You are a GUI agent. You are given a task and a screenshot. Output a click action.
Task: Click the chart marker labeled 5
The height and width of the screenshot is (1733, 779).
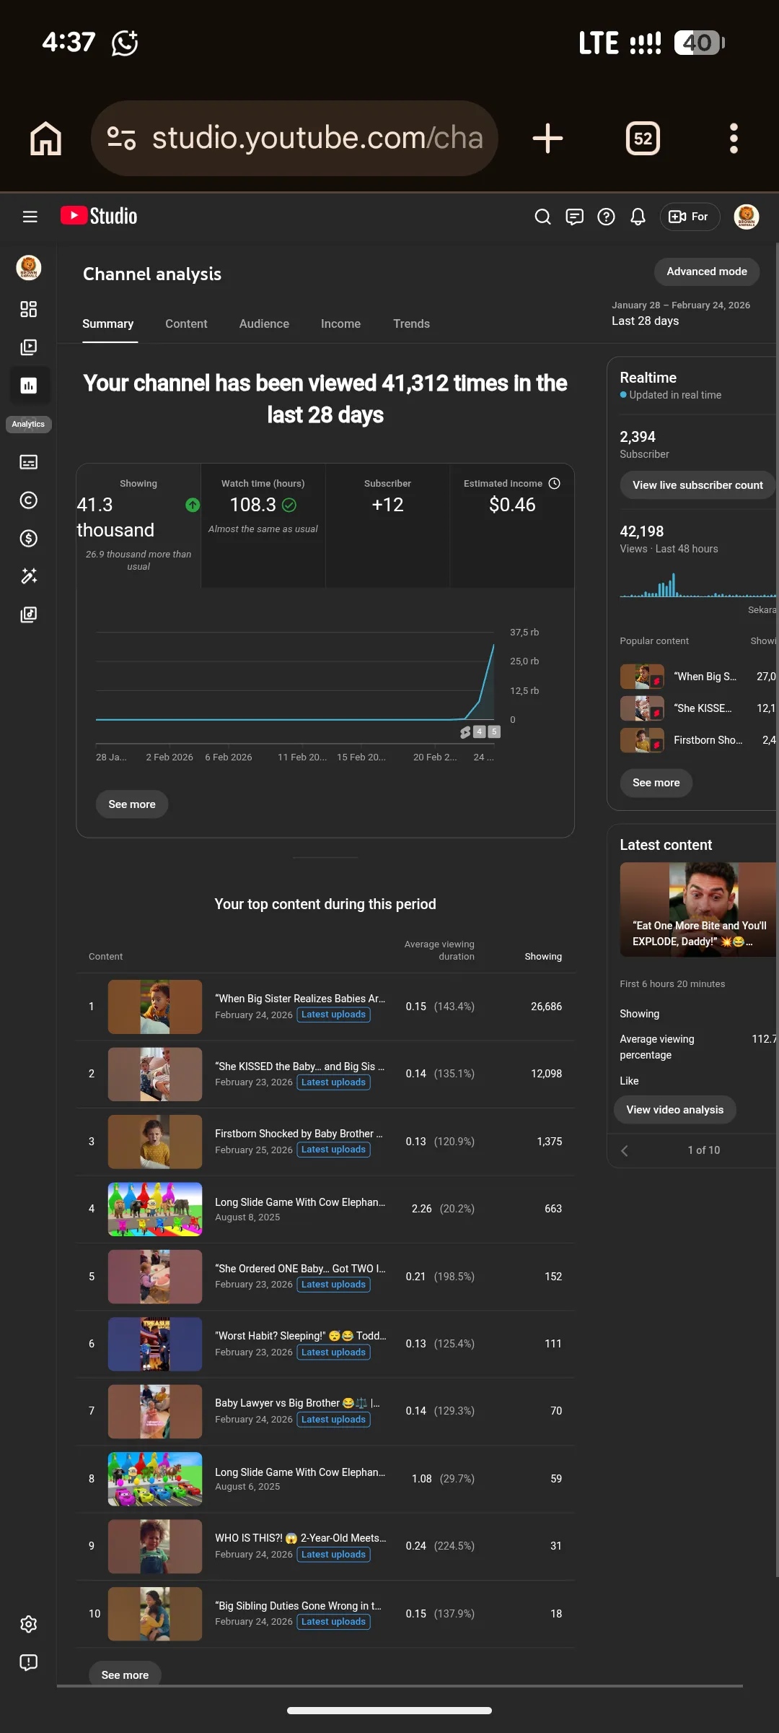tap(494, 731)
